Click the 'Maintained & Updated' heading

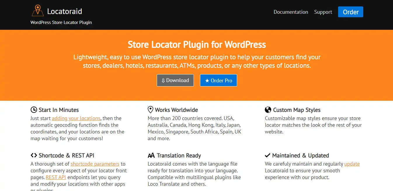point(300,155)
